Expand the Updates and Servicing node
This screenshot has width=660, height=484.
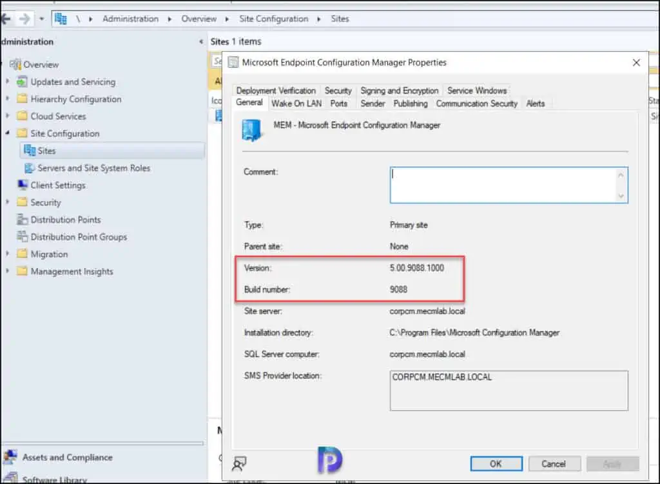pos(8,81)
